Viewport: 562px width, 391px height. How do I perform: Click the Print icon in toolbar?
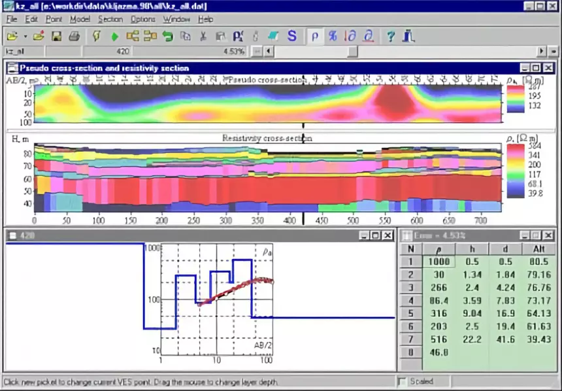click(74, 36)
